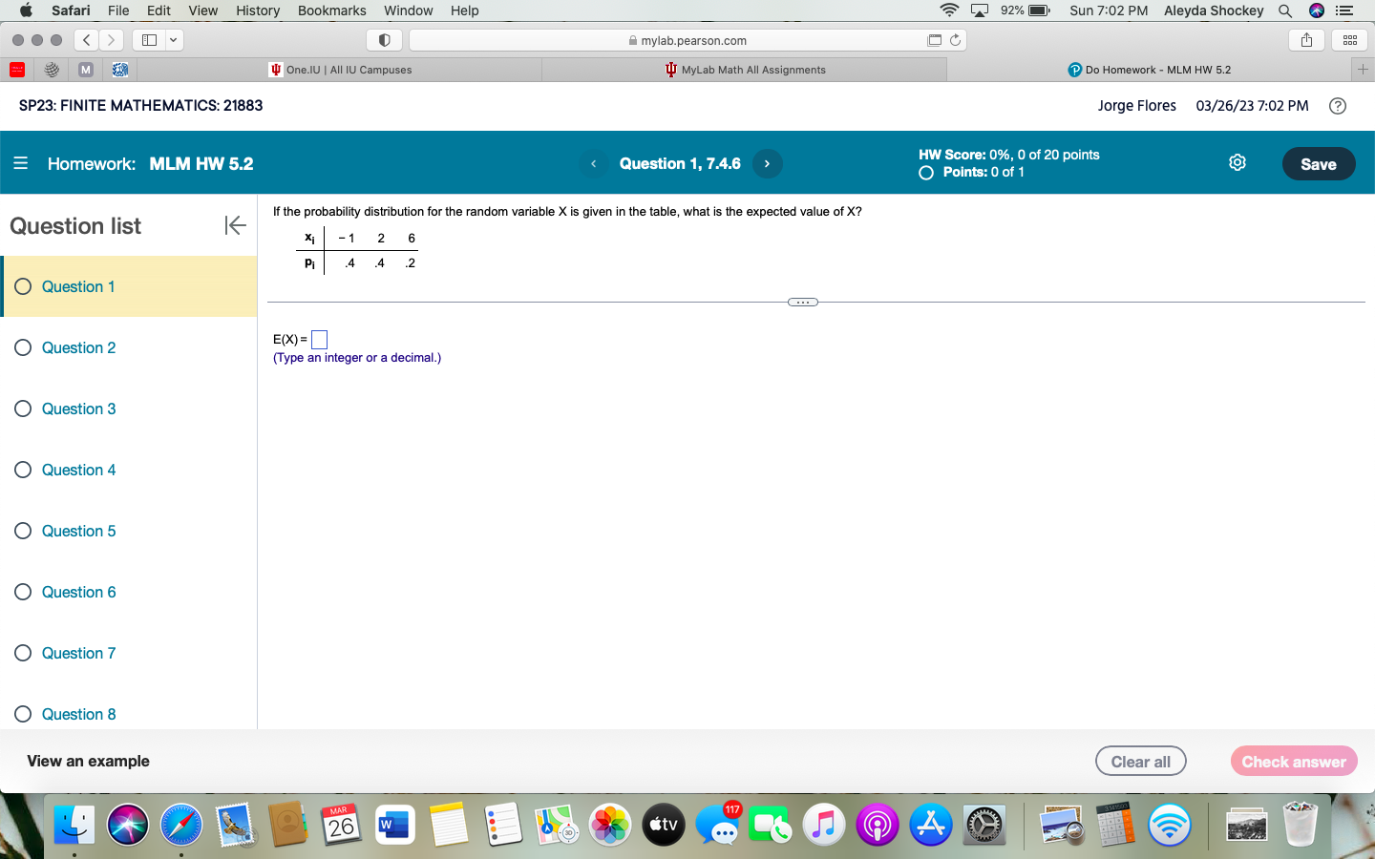Open Apple Music in the dock
Screen dimensions: 1375x859
tap(824, 824)
